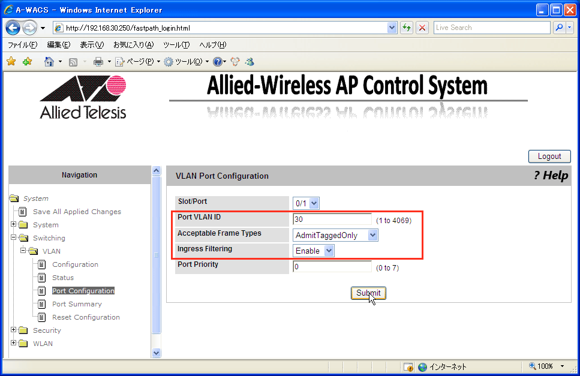Open the zoom level dropdown arrow
Screen dimensions: 580x376
coord(562,366)
